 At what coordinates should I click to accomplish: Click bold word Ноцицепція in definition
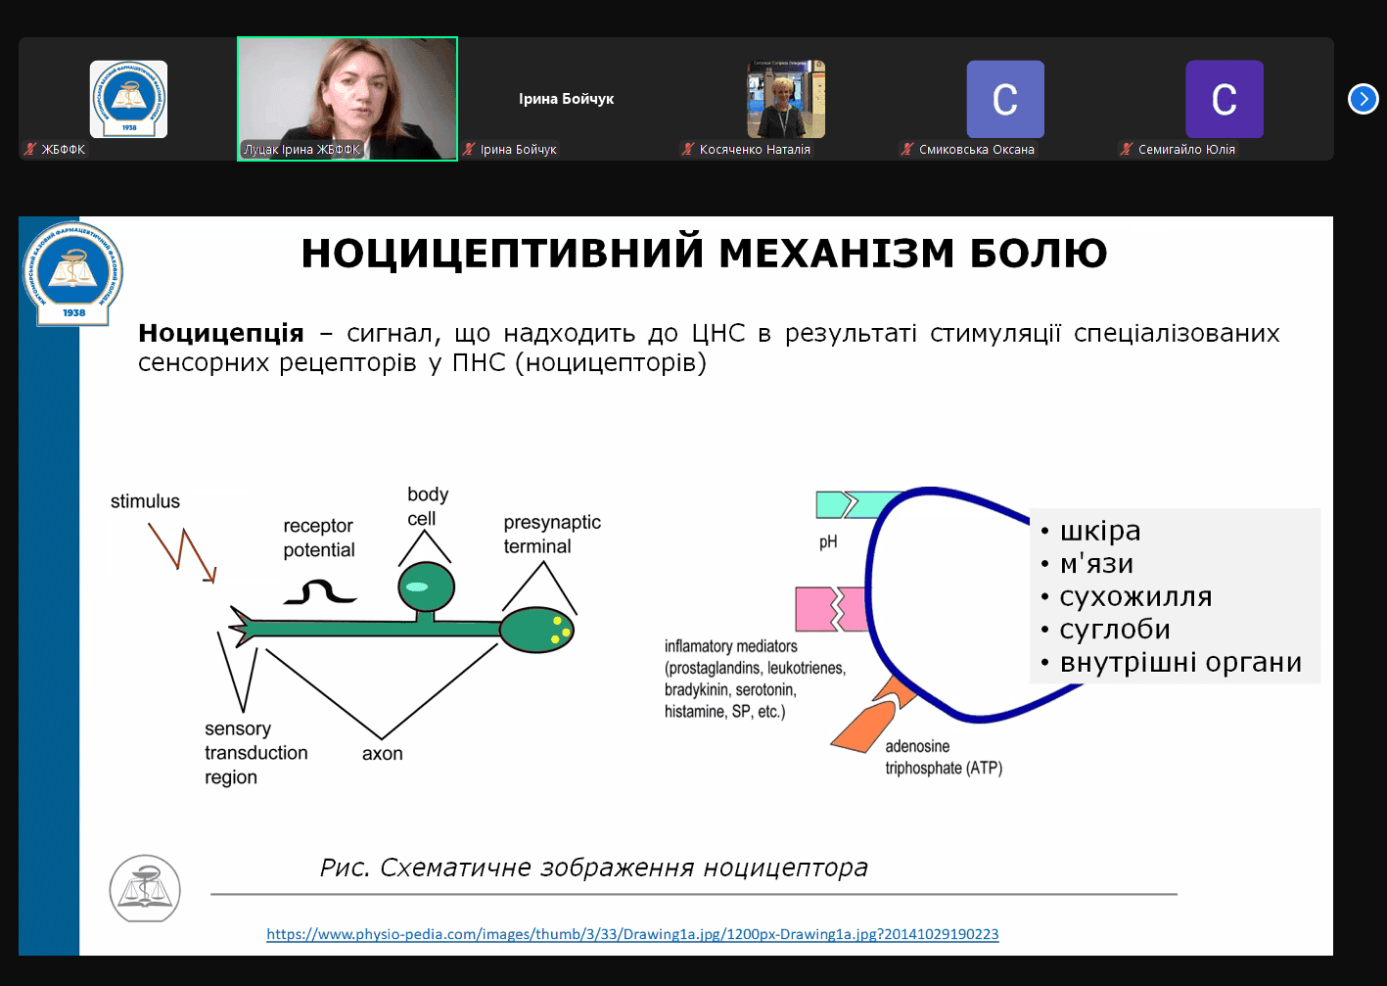[x=221, y=333]
